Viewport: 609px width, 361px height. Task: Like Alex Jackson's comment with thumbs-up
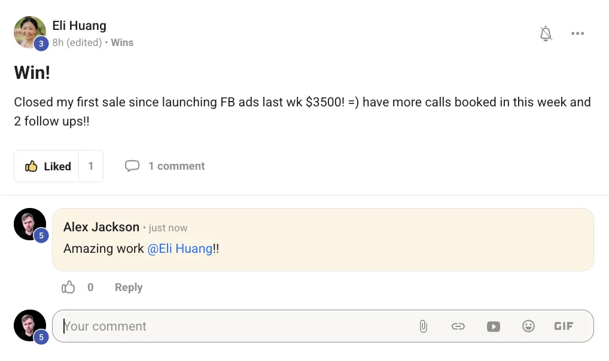(69, 287)
